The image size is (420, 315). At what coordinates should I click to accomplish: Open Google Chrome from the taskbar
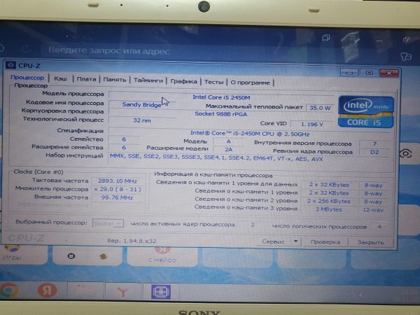click(x=9, y=290)
